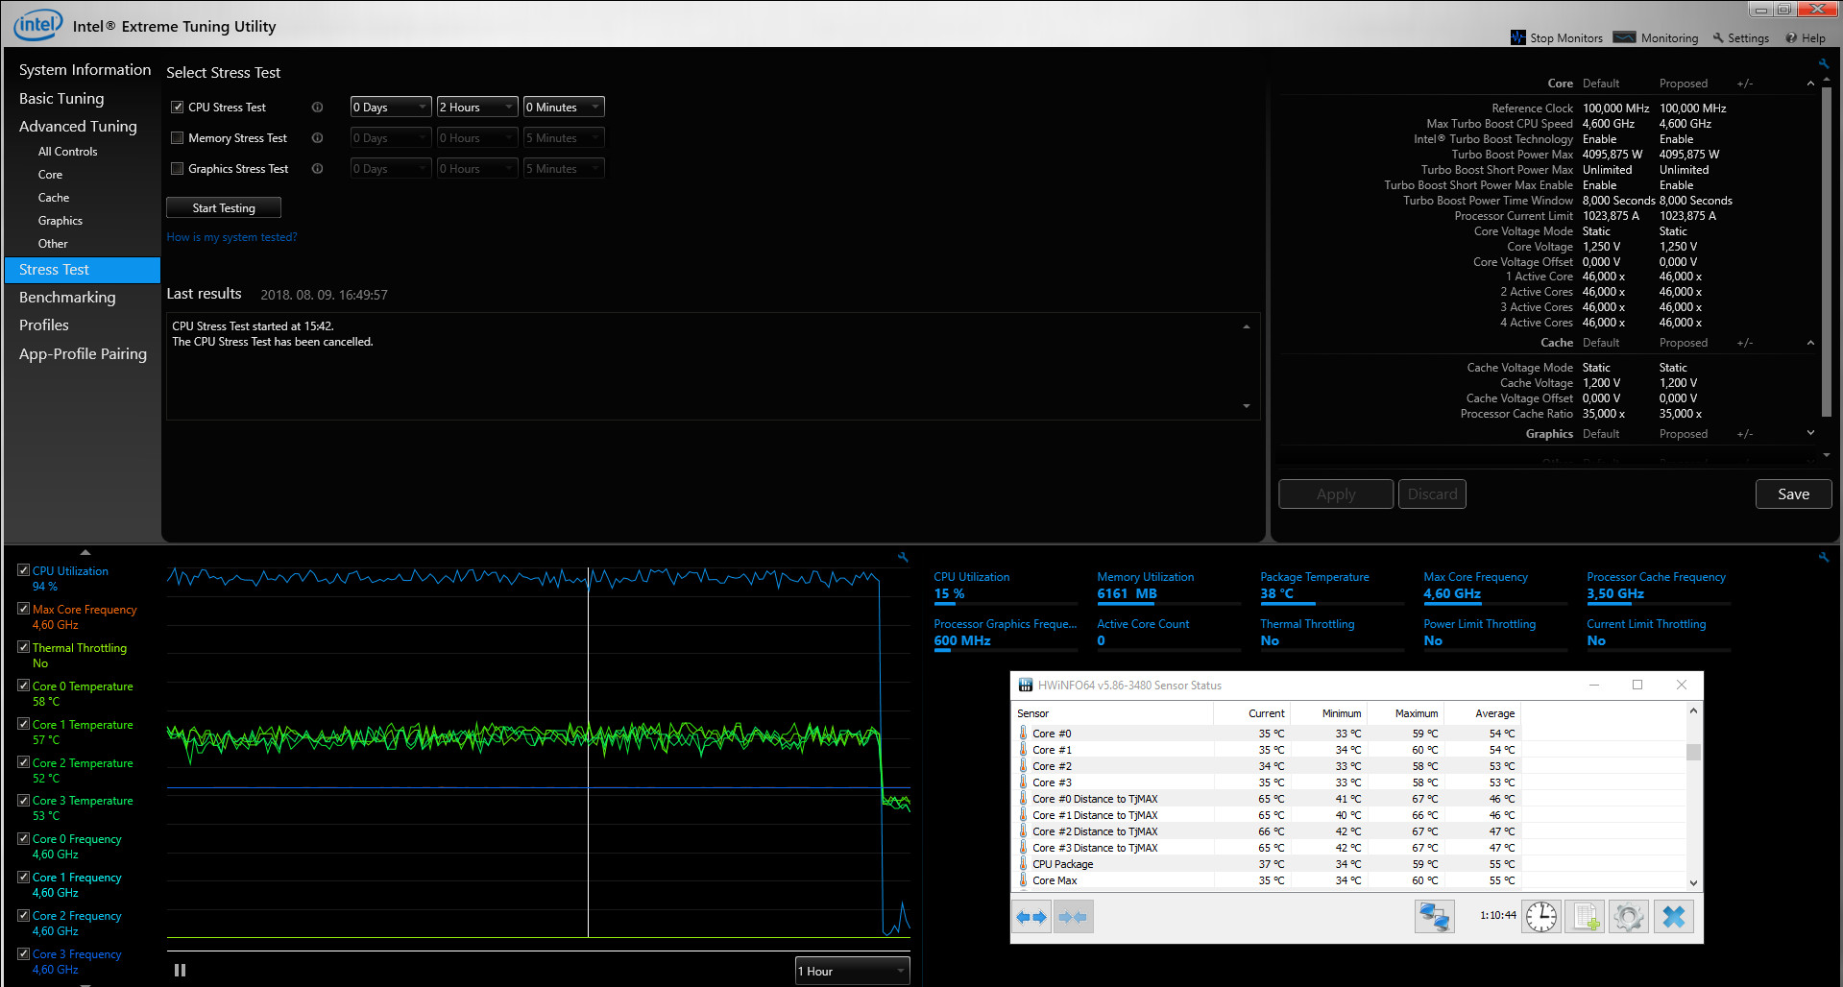Close HWiNFO sensors with blue X icon

click(1673, 917)
